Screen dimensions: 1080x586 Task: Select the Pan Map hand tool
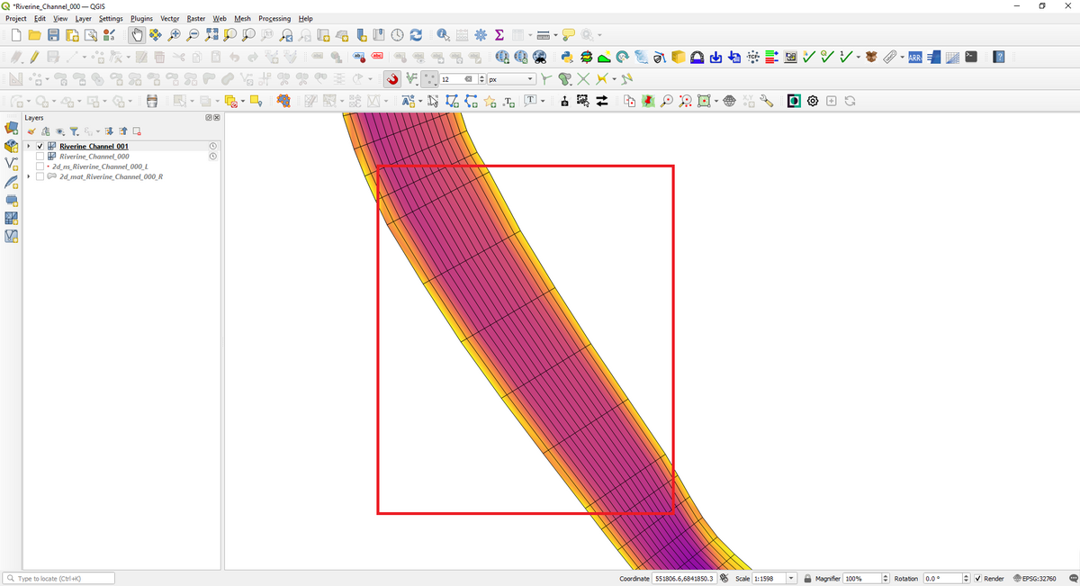click(x=137, y=35)
